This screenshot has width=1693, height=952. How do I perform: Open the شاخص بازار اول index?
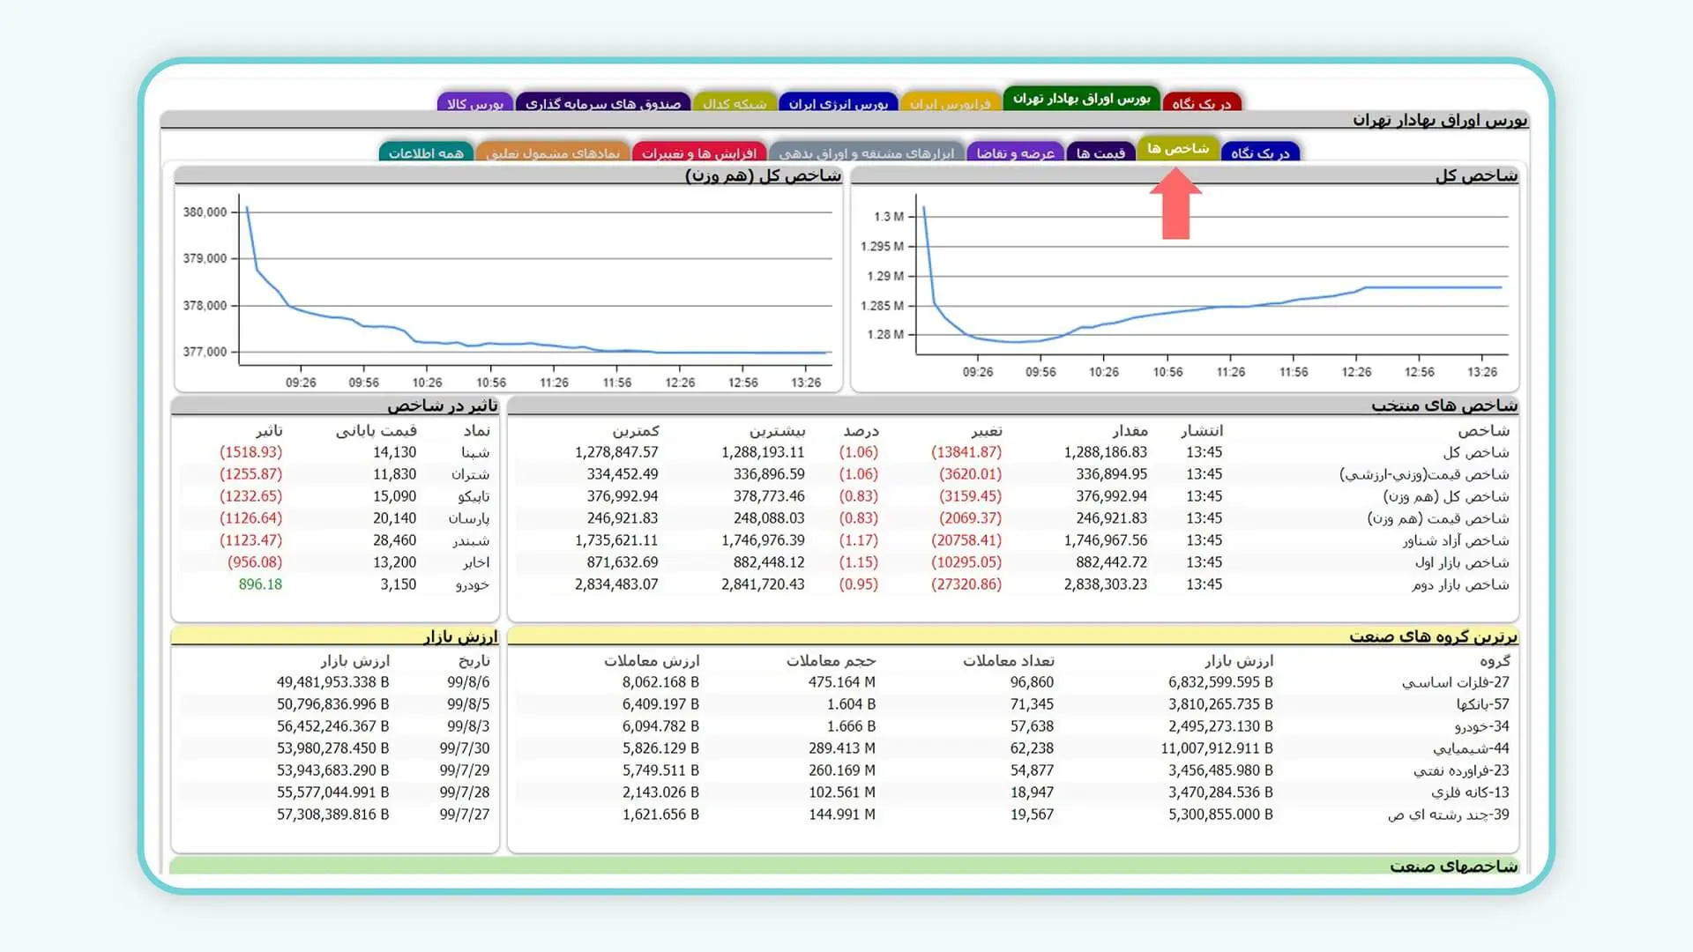point(1462,562)
